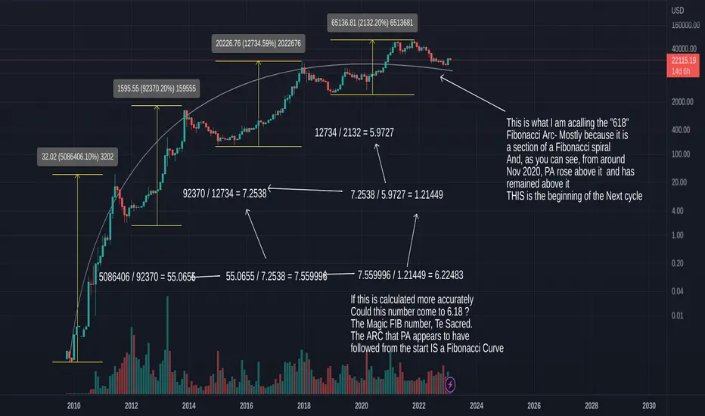Image resolution: width=705 pixels, height=416 pixels.
Task: Click the red 22115.19 current price label
Action: 683,61
